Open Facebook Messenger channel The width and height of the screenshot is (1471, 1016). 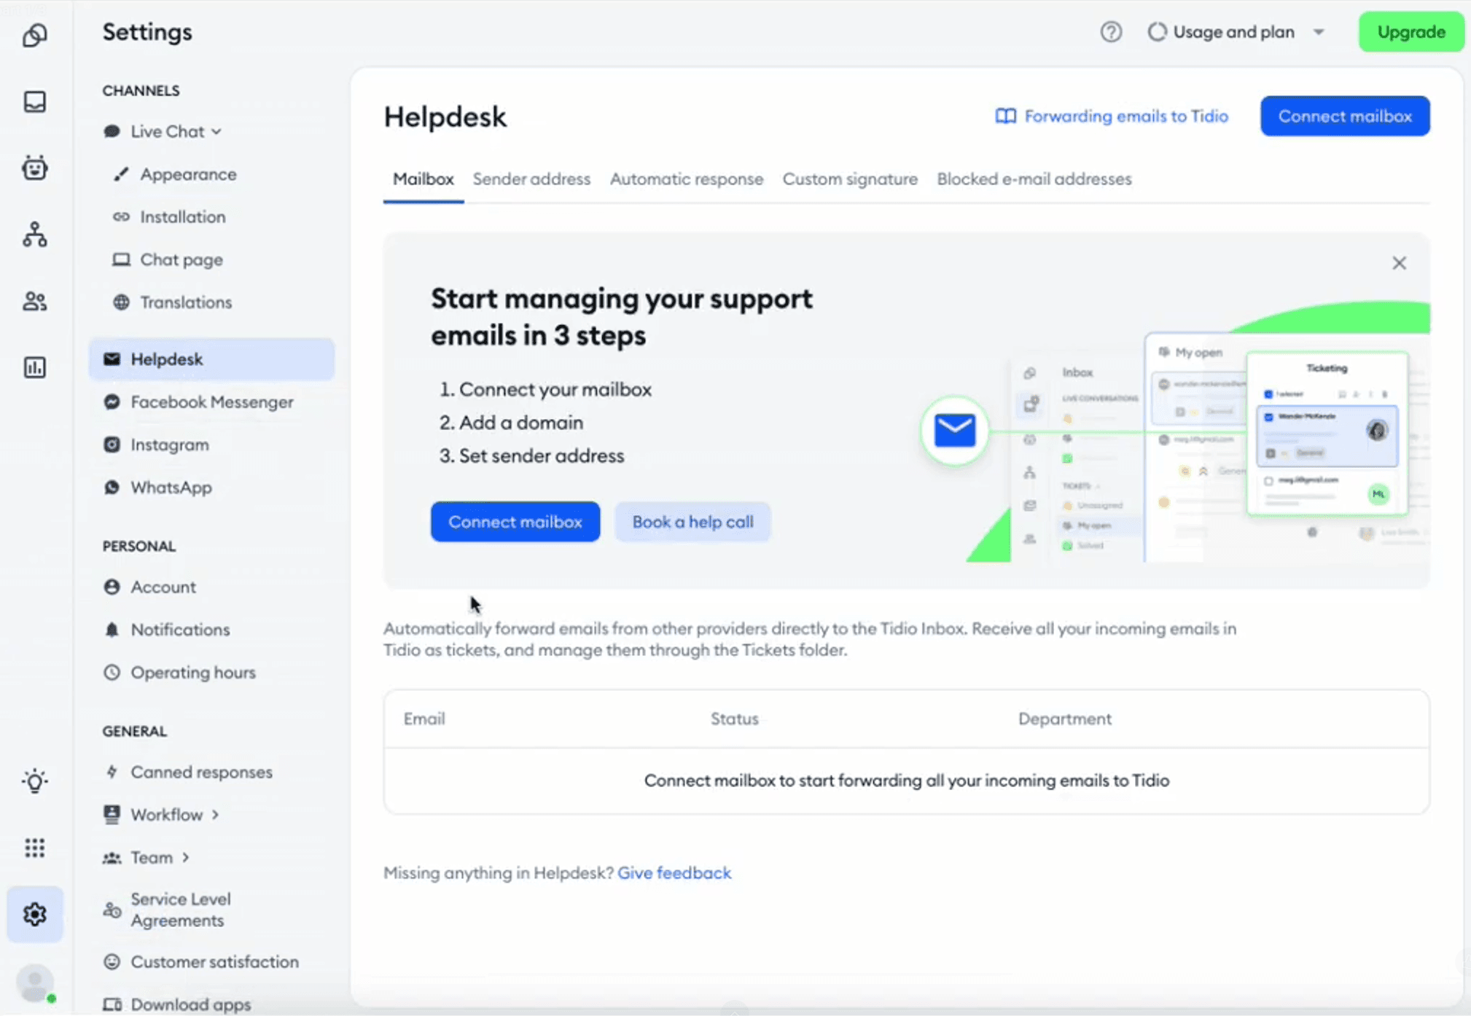(198, 402)
